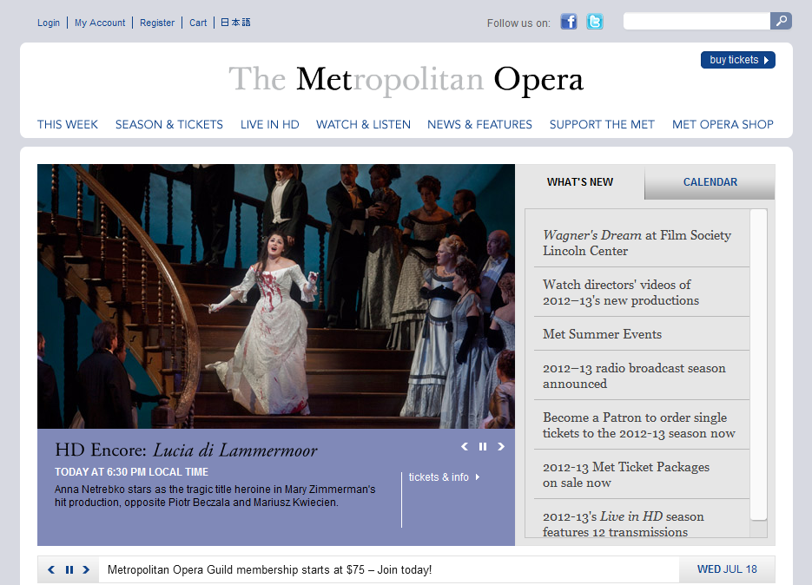
Task: Pause the hero slideshow
Action: point(483,446)
